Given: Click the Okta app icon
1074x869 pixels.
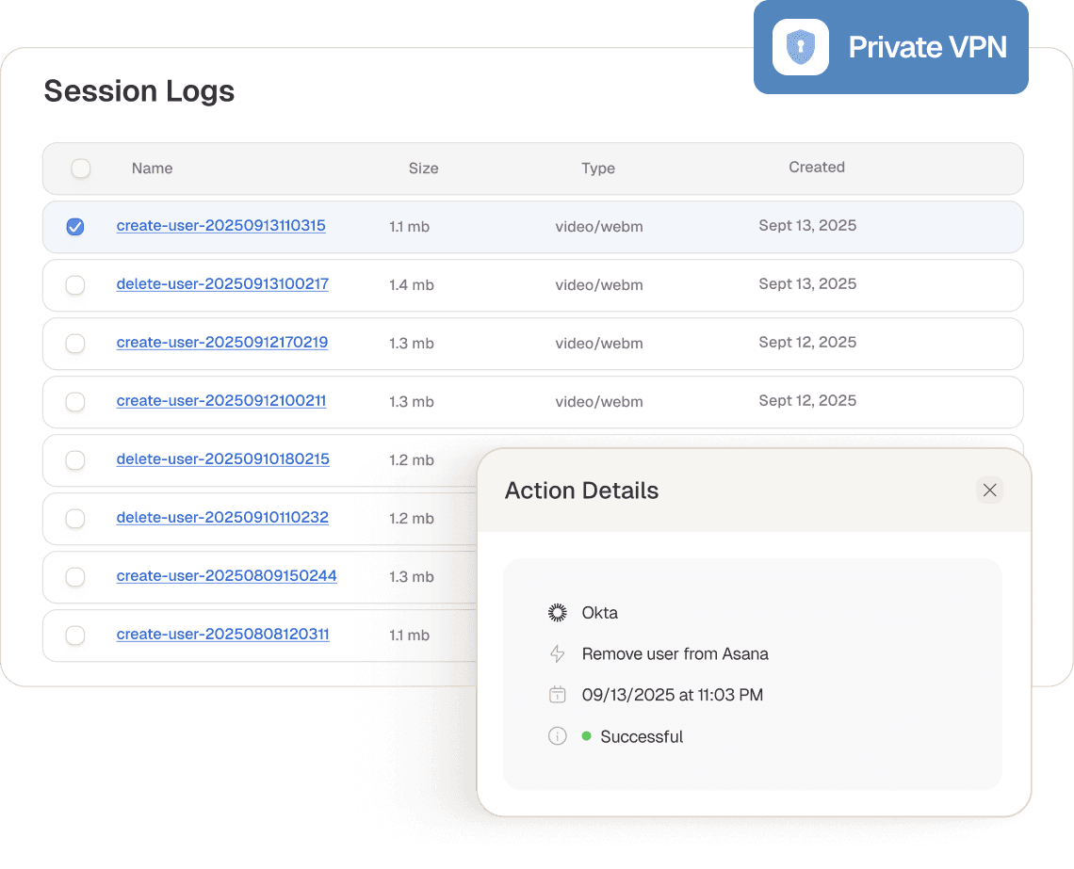Looking at the screenshot, I should click(557, 612).
